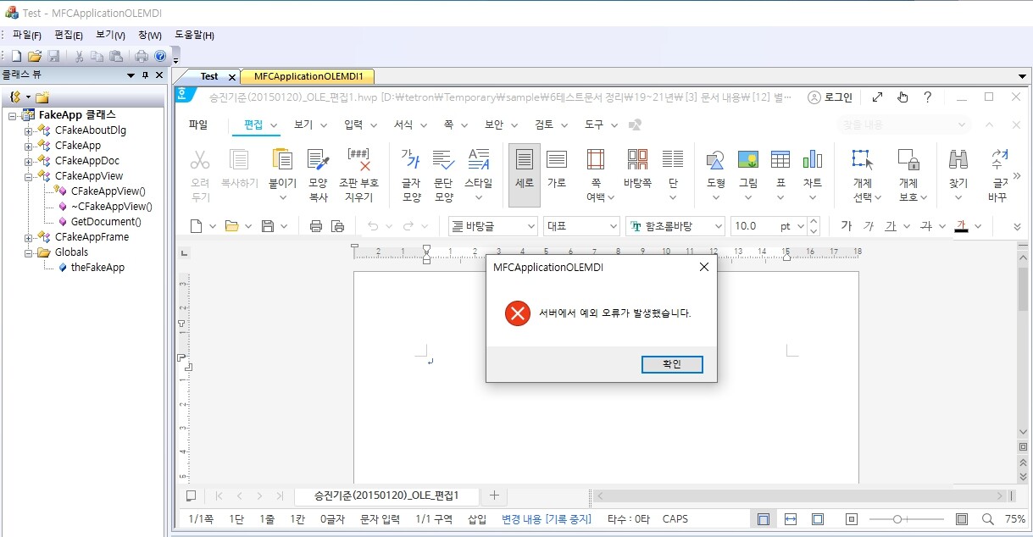Open the Hangul 파일 menu

[198, 125]
